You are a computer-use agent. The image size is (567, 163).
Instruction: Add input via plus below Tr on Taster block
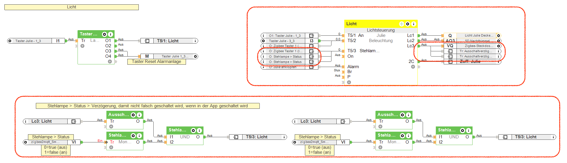(x=82, y=46)
